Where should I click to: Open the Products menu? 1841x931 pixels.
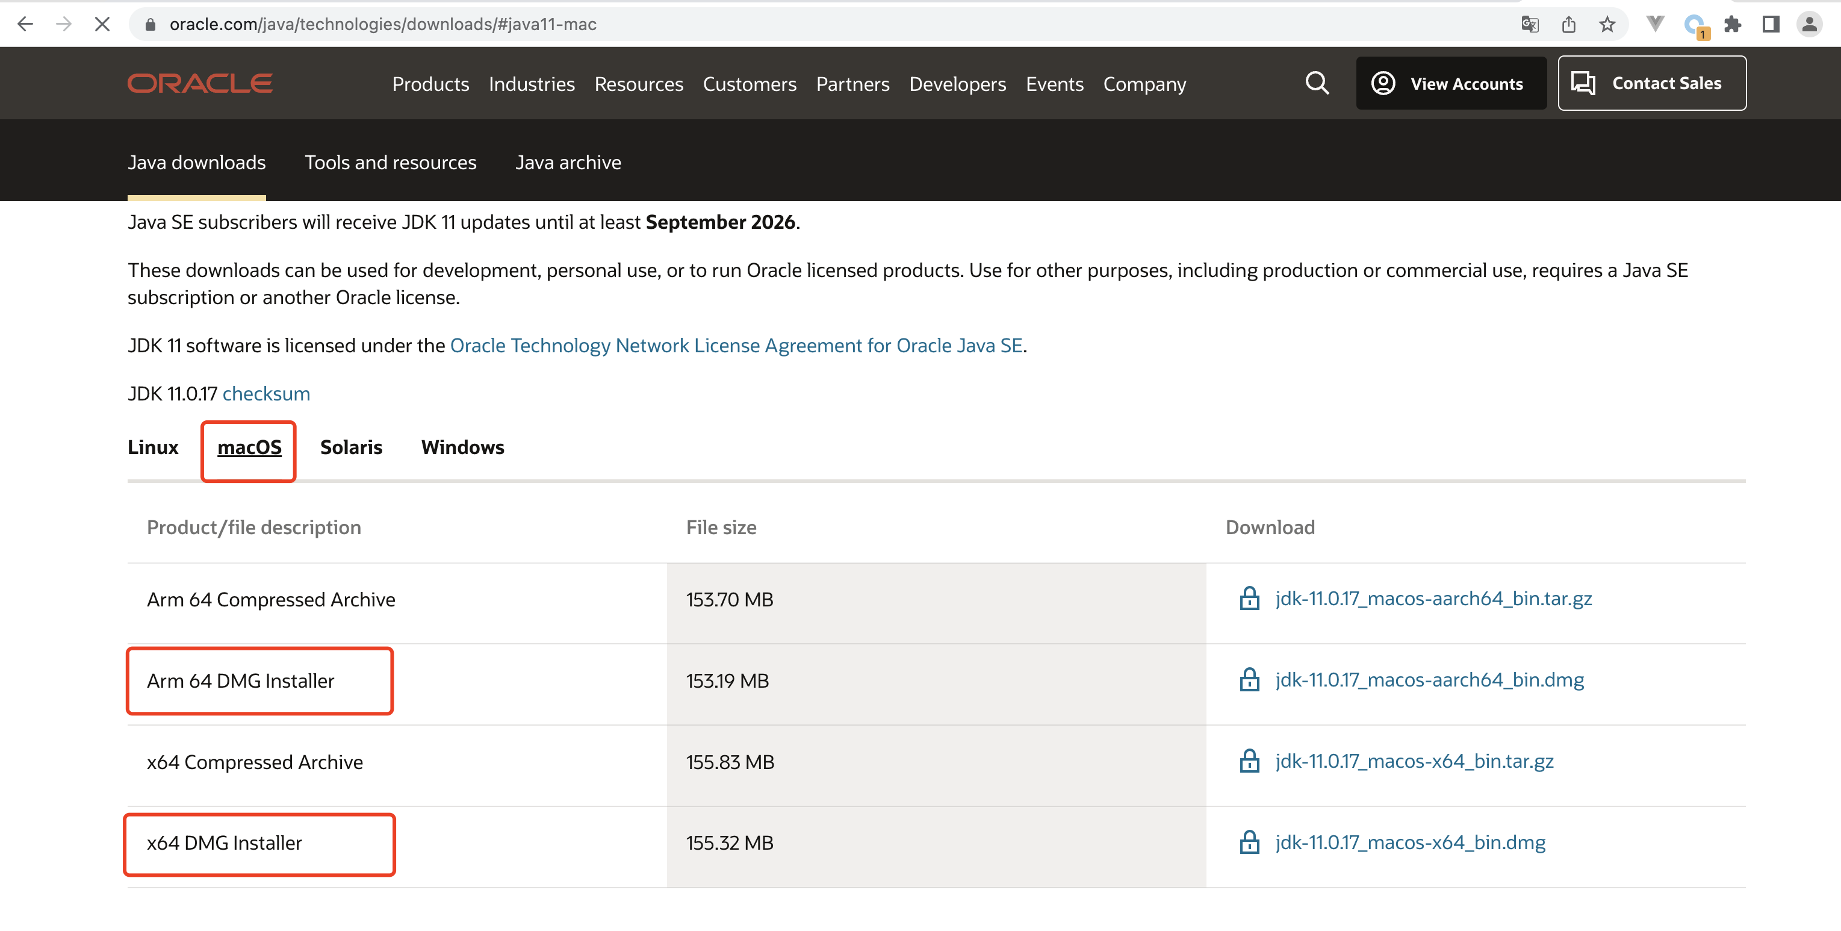pos(430,84)
